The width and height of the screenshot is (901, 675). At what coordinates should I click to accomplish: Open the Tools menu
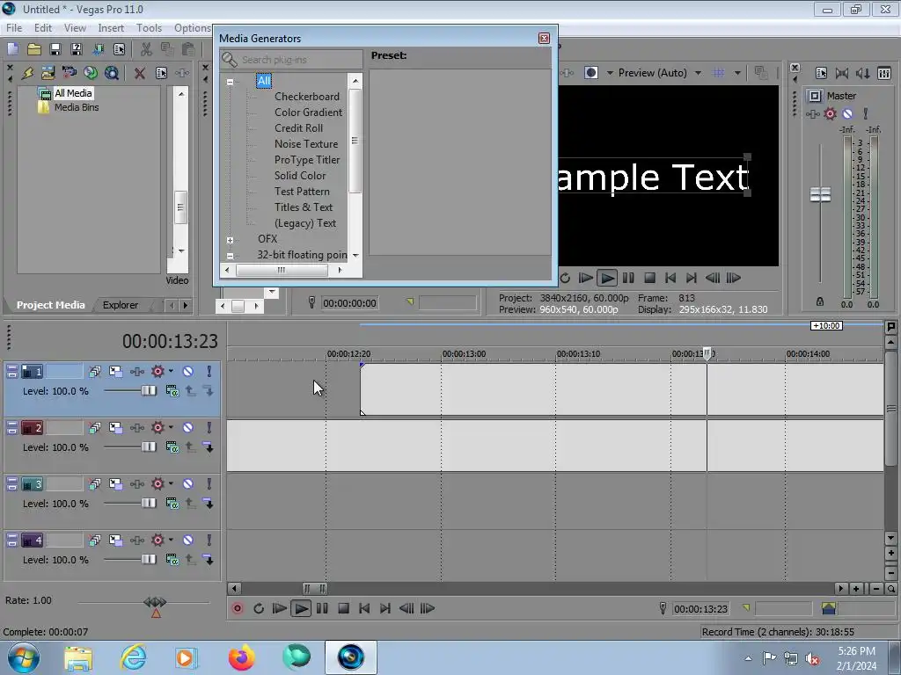point(149,28)
